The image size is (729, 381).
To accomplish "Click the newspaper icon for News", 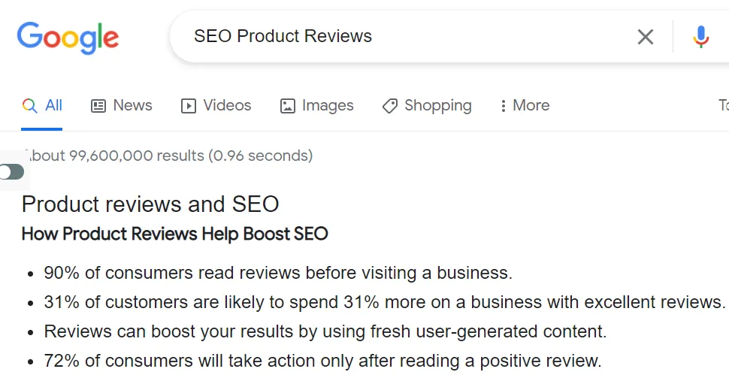I will (98, 106).
